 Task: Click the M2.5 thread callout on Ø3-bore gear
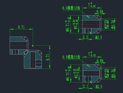[x=99, y=37]
